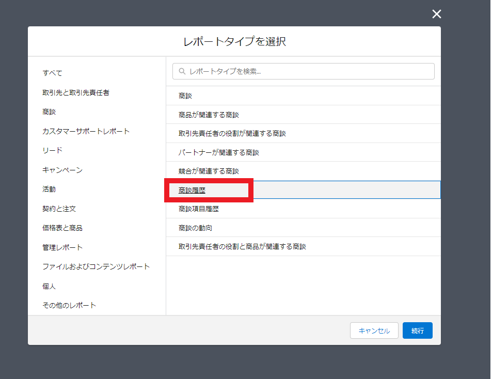Select the 取引先と取引先責任者 category
Image resolution: width=492 pixels, height=379 pixels.
tap(76, 92)
